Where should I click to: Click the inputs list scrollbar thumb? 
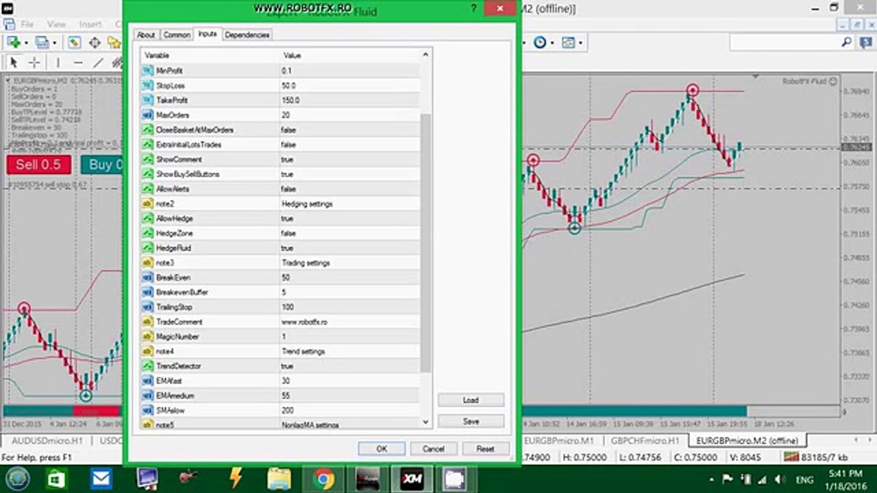click(425, 243)
